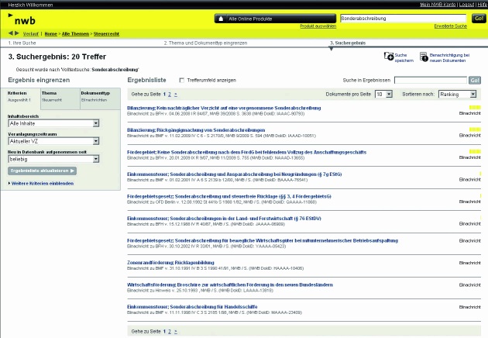The height and width of the screenshot is (338, 488).
Task: Click the yellow Go! button in the header
Action: [478, 17]
